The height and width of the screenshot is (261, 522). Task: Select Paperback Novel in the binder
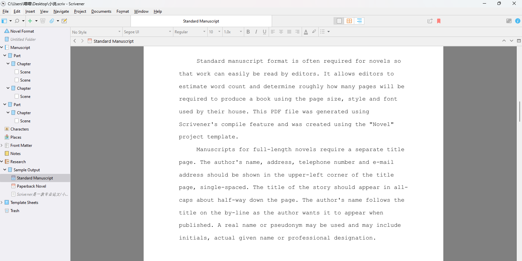click(31, 186)
